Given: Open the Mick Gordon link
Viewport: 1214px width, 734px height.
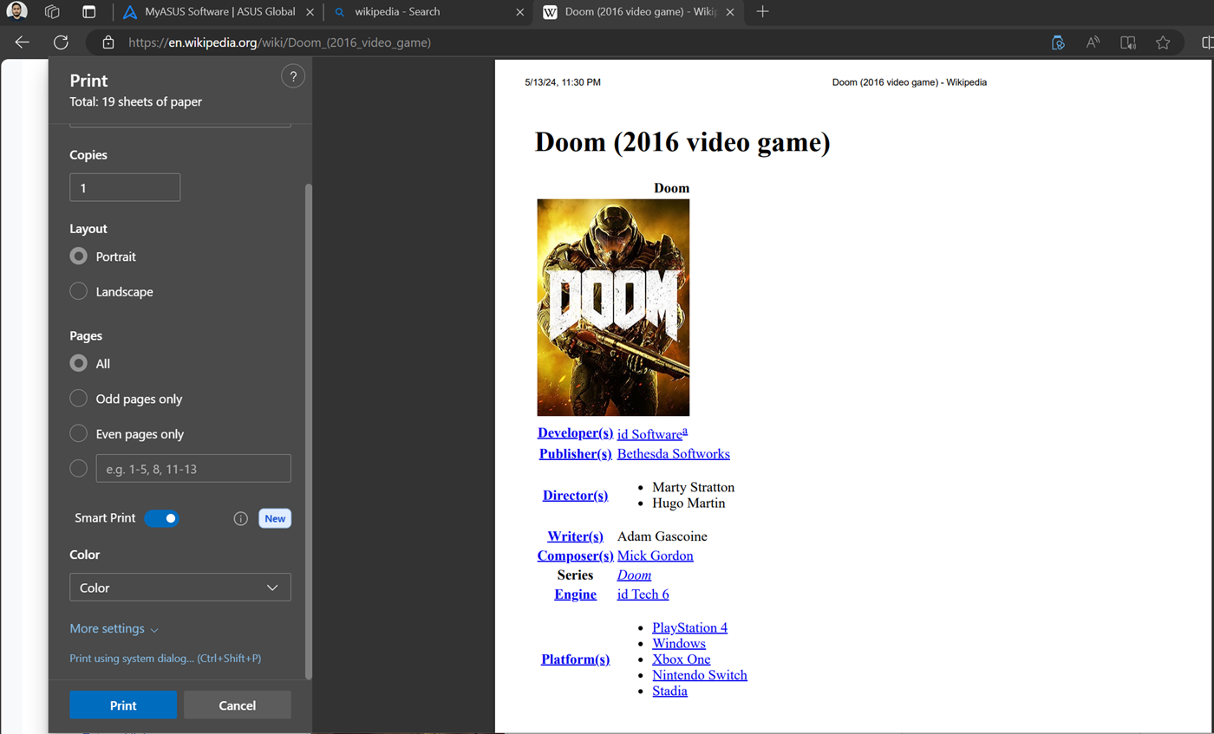Looking at the screenshot, I should (656, 555).
